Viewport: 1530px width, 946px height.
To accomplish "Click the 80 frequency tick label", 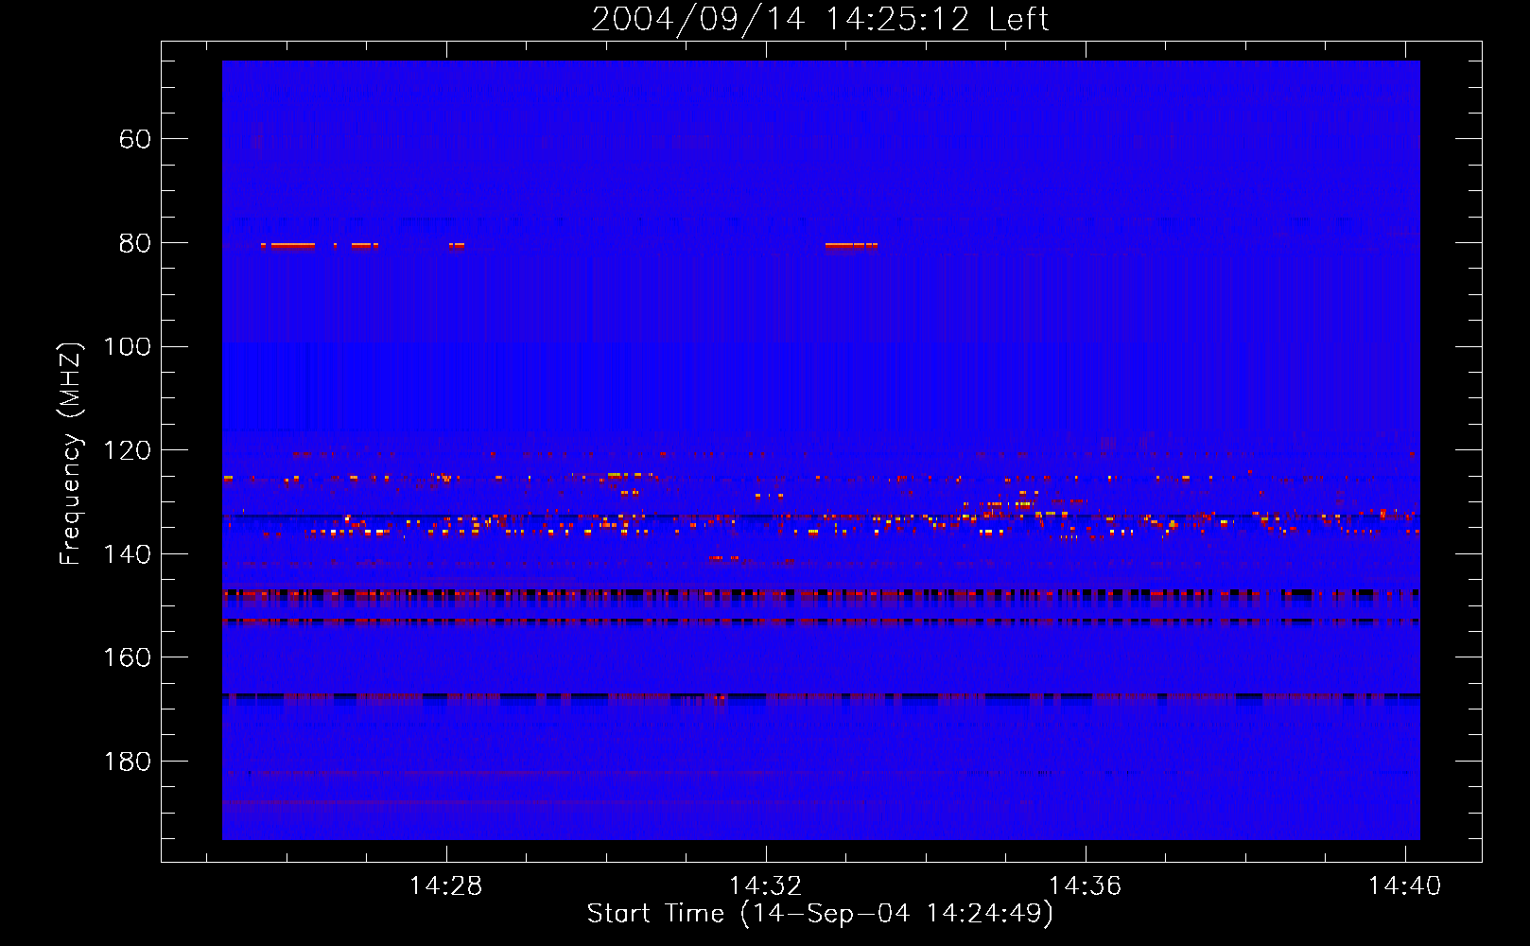I will (x=134, y=244).
